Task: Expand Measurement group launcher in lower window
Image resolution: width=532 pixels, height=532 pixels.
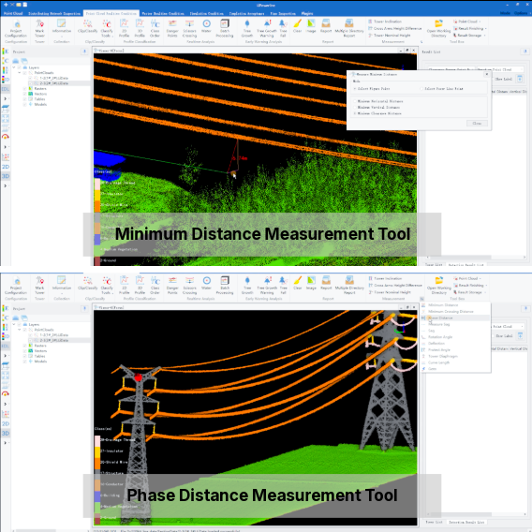Action: click(x=421, y=299)
